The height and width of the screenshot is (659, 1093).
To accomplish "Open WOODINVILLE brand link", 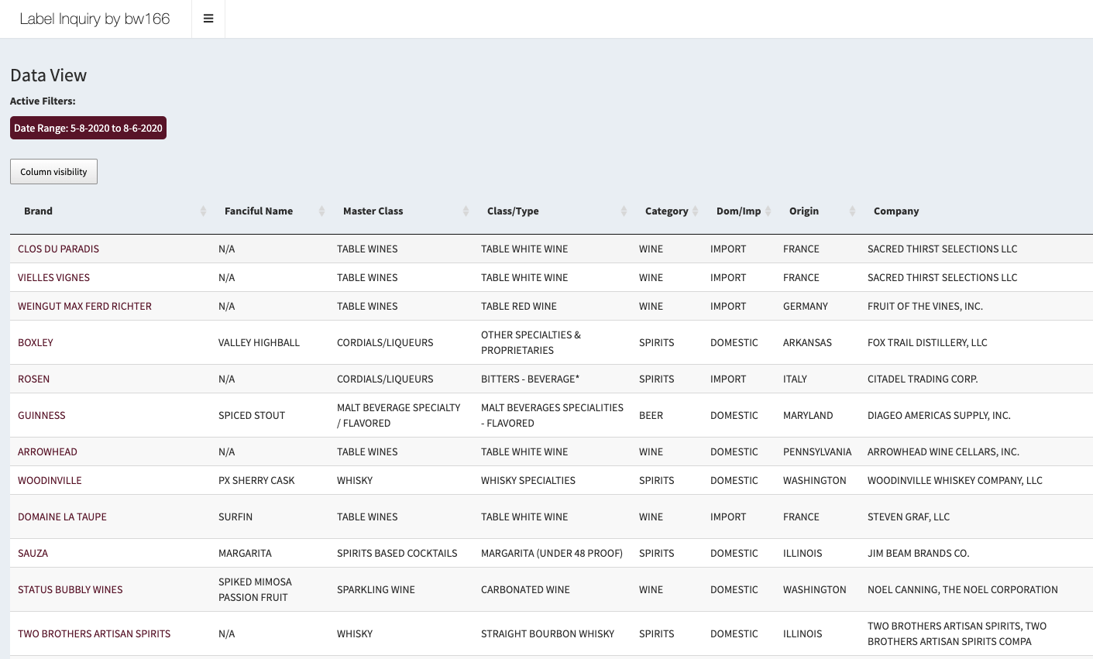I will tap(50, 480).
